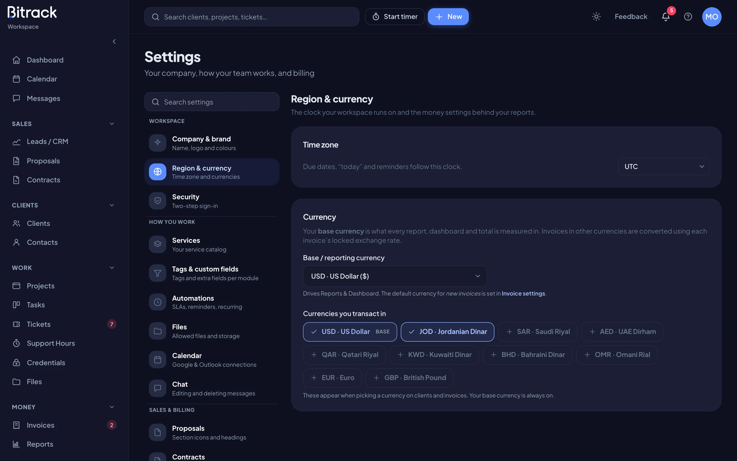Click the Start timer button
This screenshot has width=737, height=461.
point(395,16)
